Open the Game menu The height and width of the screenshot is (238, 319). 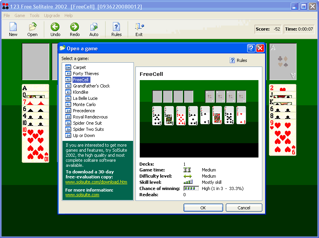[19, 15]
